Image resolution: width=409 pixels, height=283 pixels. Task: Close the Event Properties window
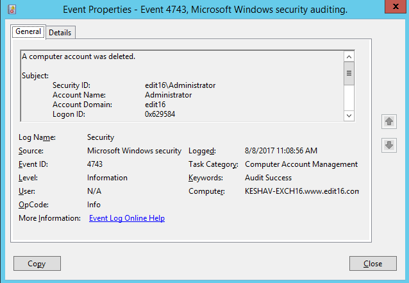click(396, 6)
